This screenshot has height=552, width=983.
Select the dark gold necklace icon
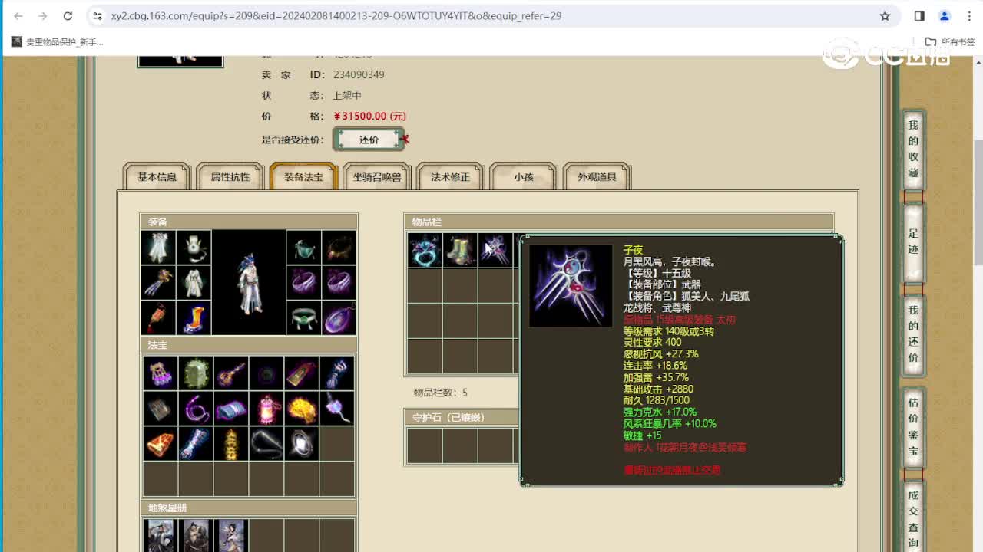[x=339, y=248]
